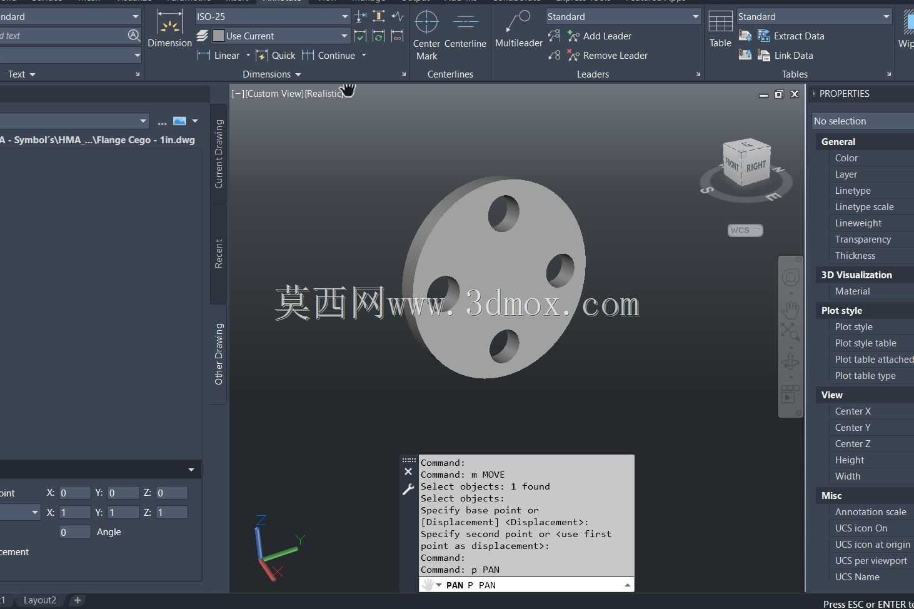Expand the Linear dimension type arrow
This screenshot has height=609, width=914.
(x=248, y=55)
